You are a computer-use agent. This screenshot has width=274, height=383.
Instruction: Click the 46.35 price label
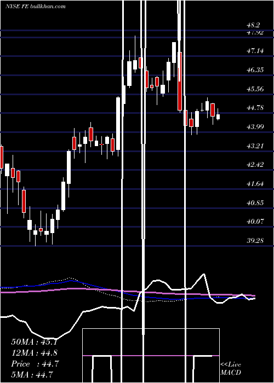point(255,70)
